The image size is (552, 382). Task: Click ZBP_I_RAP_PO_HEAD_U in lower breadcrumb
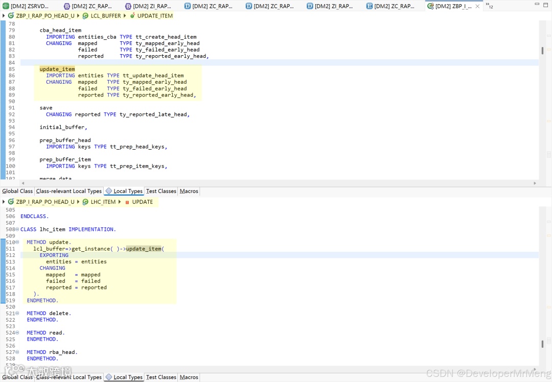click(x=45, y=202)
